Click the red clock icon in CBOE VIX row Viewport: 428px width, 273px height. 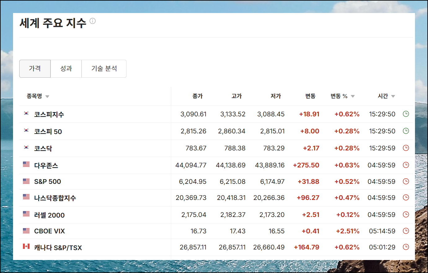pyautogui.click(x=406, y=231)
